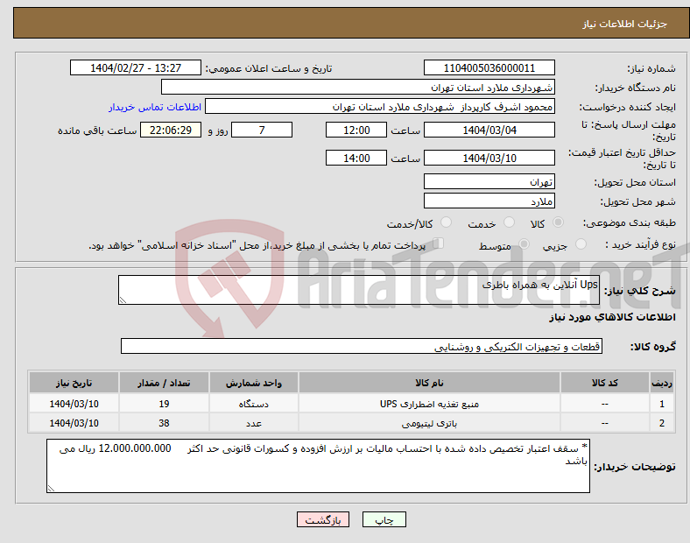The image size is (690, 543).
Task: Select the خدمت radio button
Action: click(x=509, y=222)
